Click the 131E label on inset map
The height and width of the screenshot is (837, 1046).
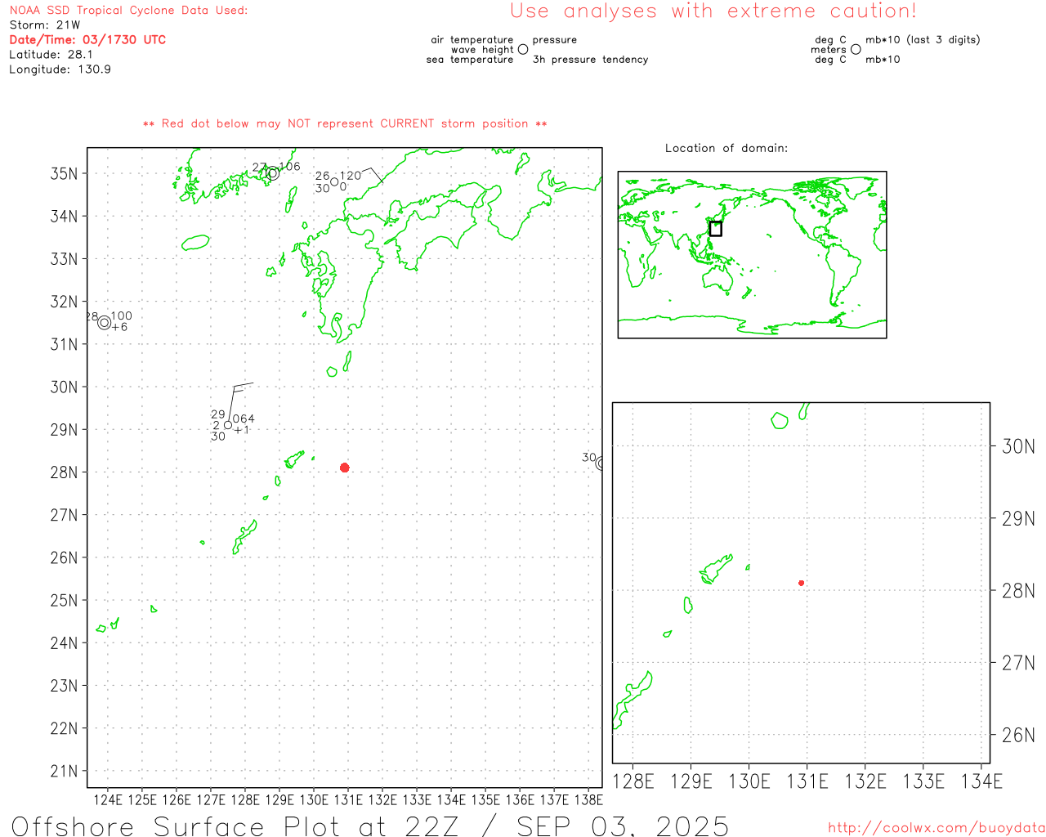(x=807, y=781)
